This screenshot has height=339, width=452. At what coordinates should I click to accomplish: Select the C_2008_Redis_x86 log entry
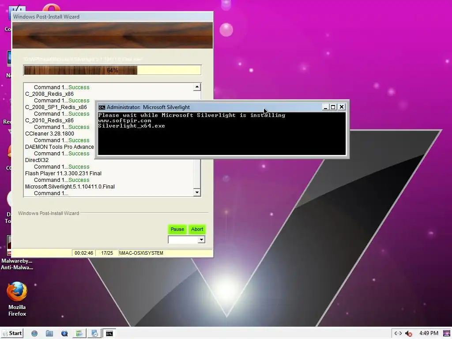pos(49,94)
